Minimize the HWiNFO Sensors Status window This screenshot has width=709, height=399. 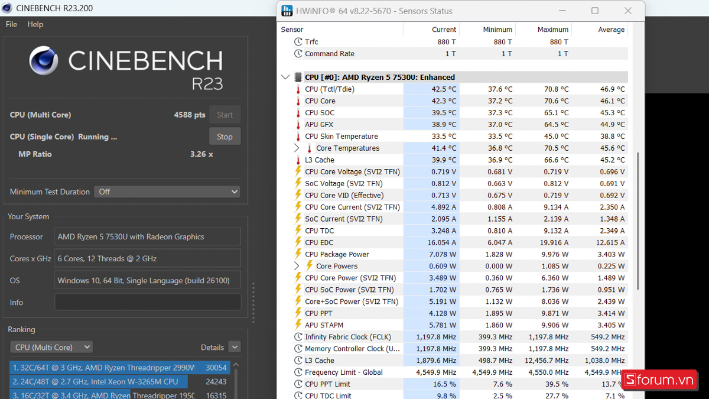pos(562,11)
